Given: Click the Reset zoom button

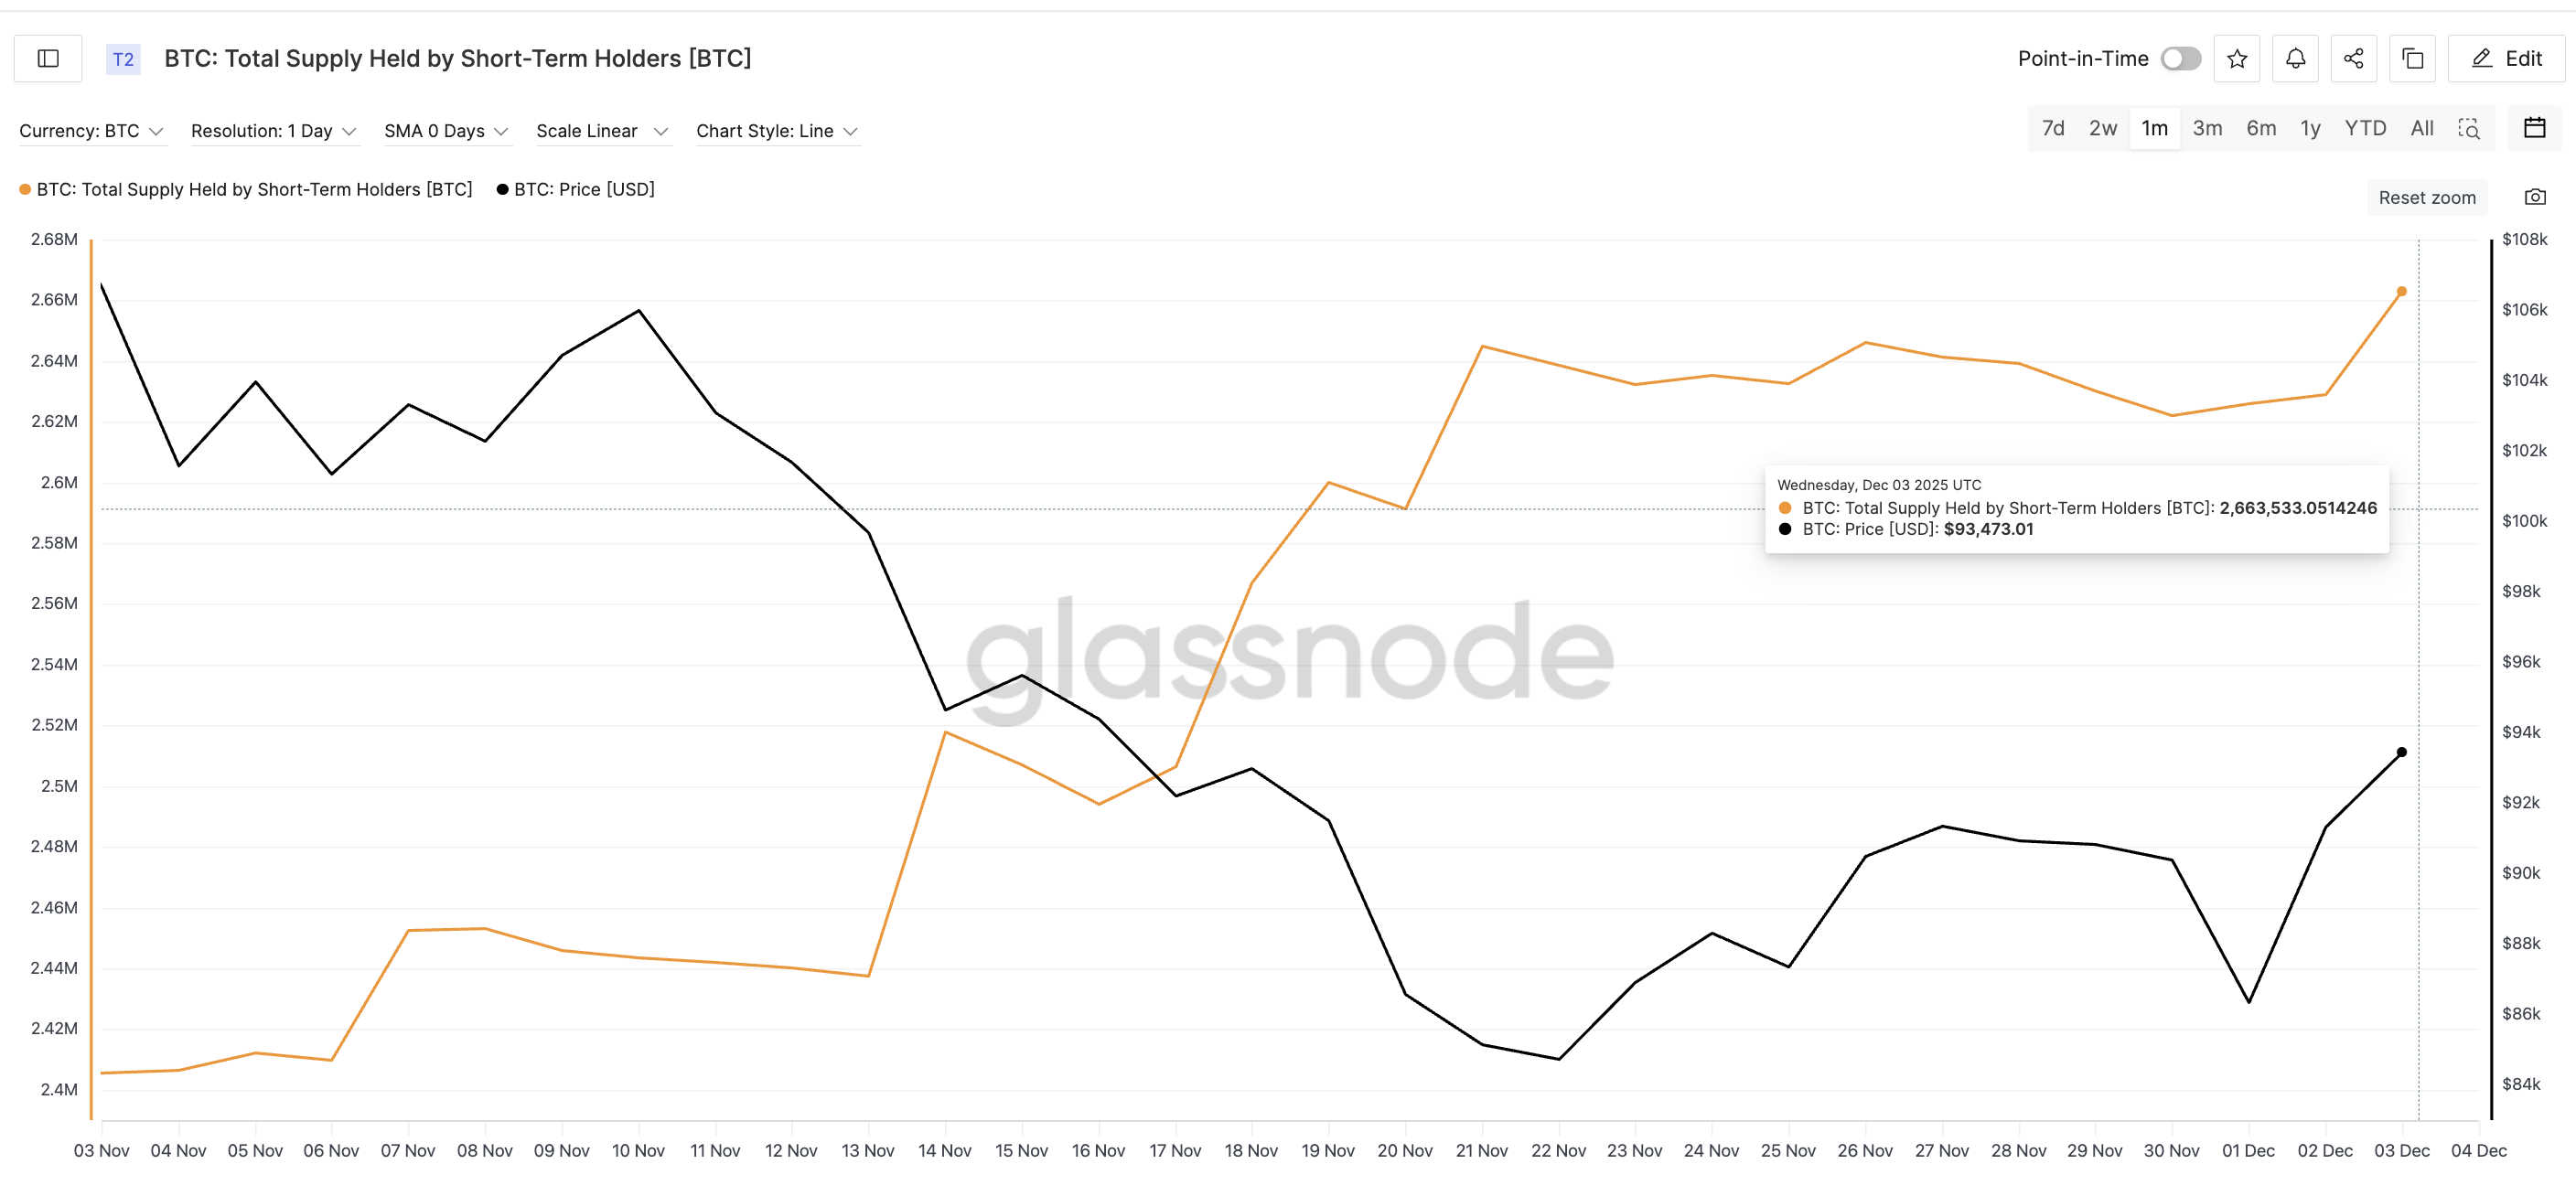Looking at the screenshot, I should [2427, 196].
